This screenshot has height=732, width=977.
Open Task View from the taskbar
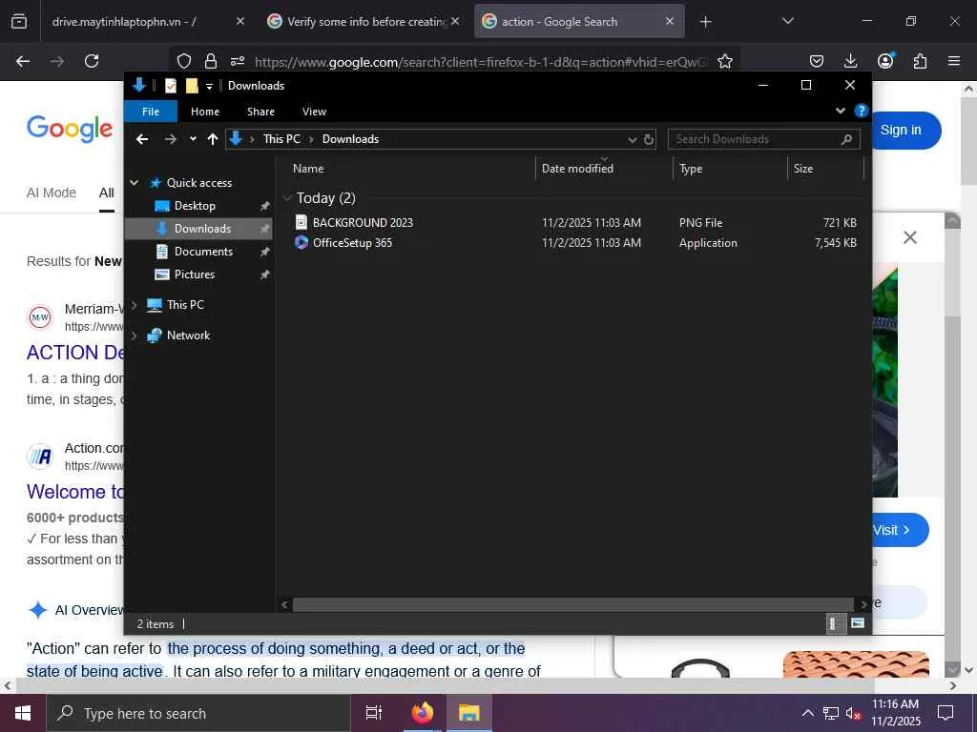[374, 713]
